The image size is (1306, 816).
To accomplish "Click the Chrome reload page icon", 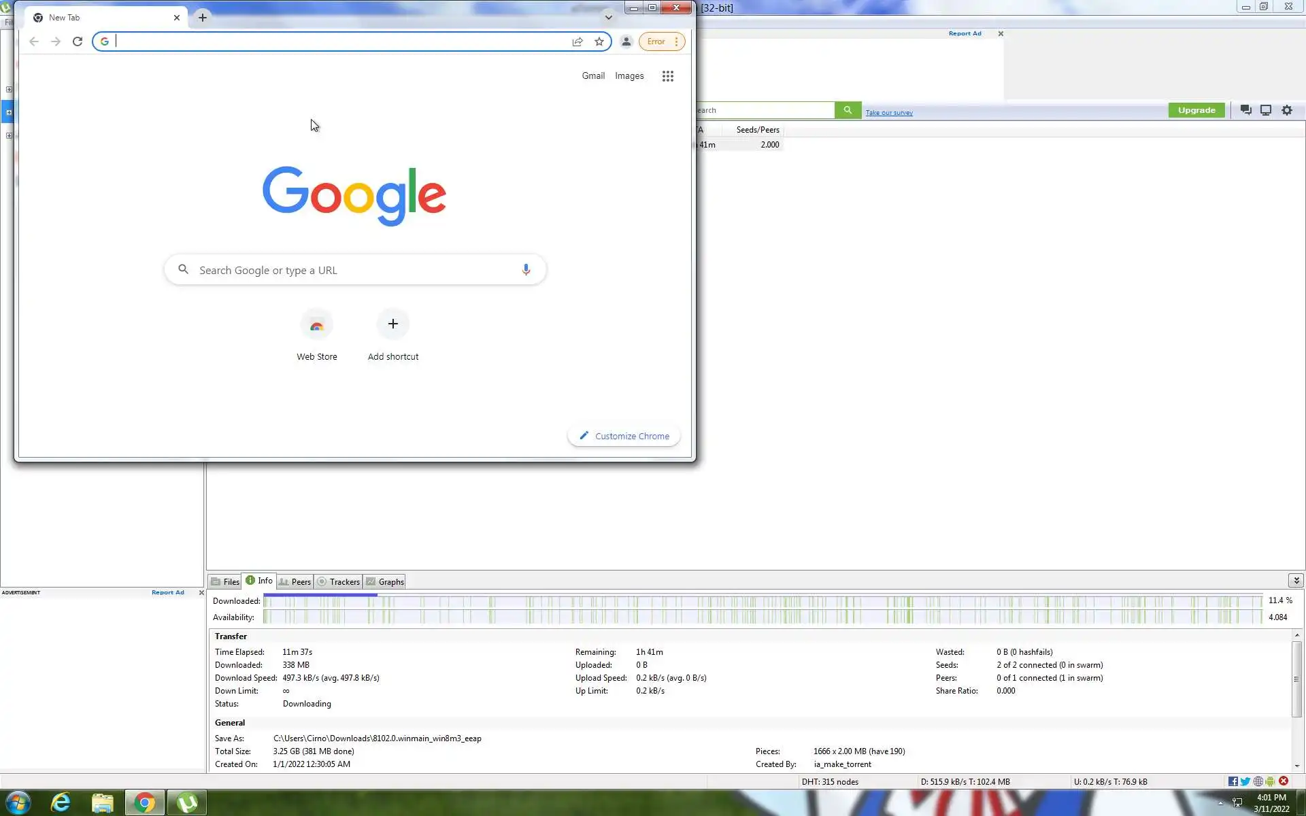I will click(x=78, y=41).
